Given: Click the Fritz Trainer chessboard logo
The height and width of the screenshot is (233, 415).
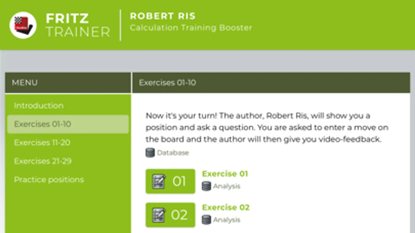Looking at the screenshot, I should point(23,25).
